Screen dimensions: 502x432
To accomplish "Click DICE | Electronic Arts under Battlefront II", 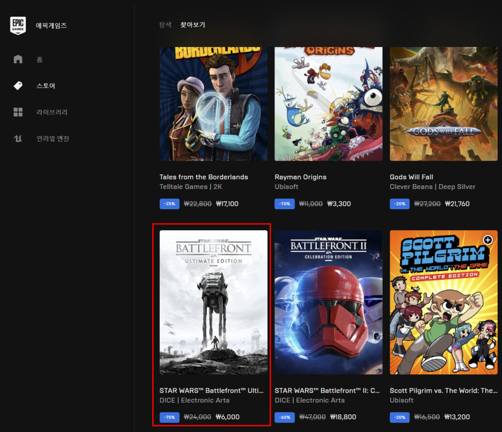I will 310,400.
